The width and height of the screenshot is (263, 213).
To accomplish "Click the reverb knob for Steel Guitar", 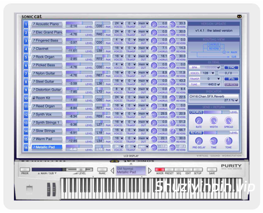I will [x=172, y=82].
